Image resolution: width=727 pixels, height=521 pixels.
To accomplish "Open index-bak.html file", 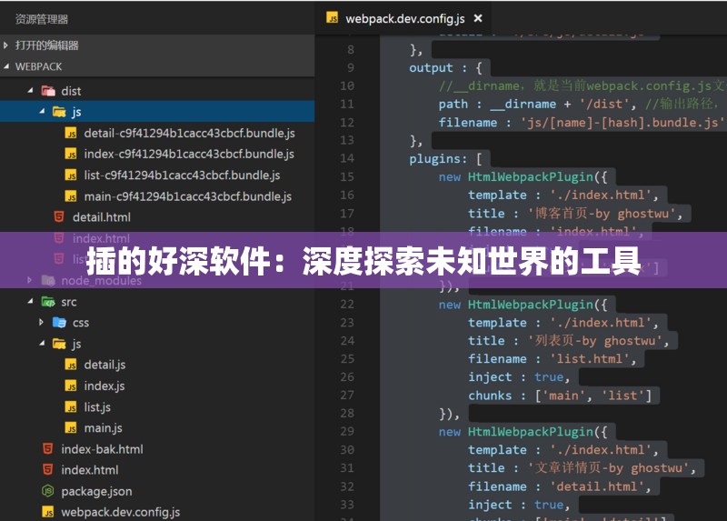I will click(102, 449).
